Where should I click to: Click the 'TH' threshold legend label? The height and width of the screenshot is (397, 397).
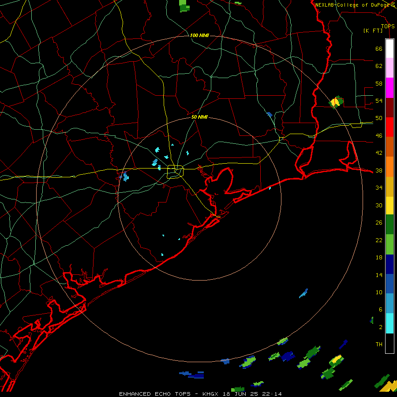pyautogui.click(x=379, y=344)
